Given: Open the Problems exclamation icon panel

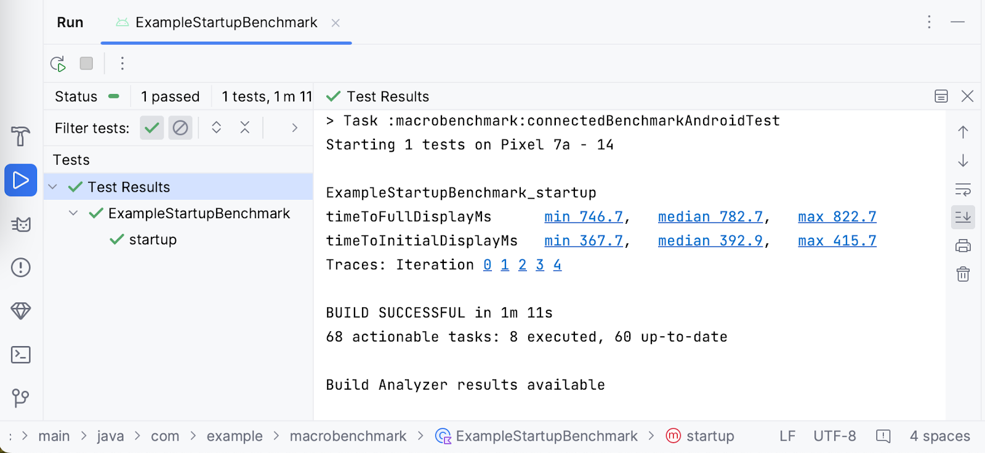Looking at the screenshot, I should click(x=21, y=267).
